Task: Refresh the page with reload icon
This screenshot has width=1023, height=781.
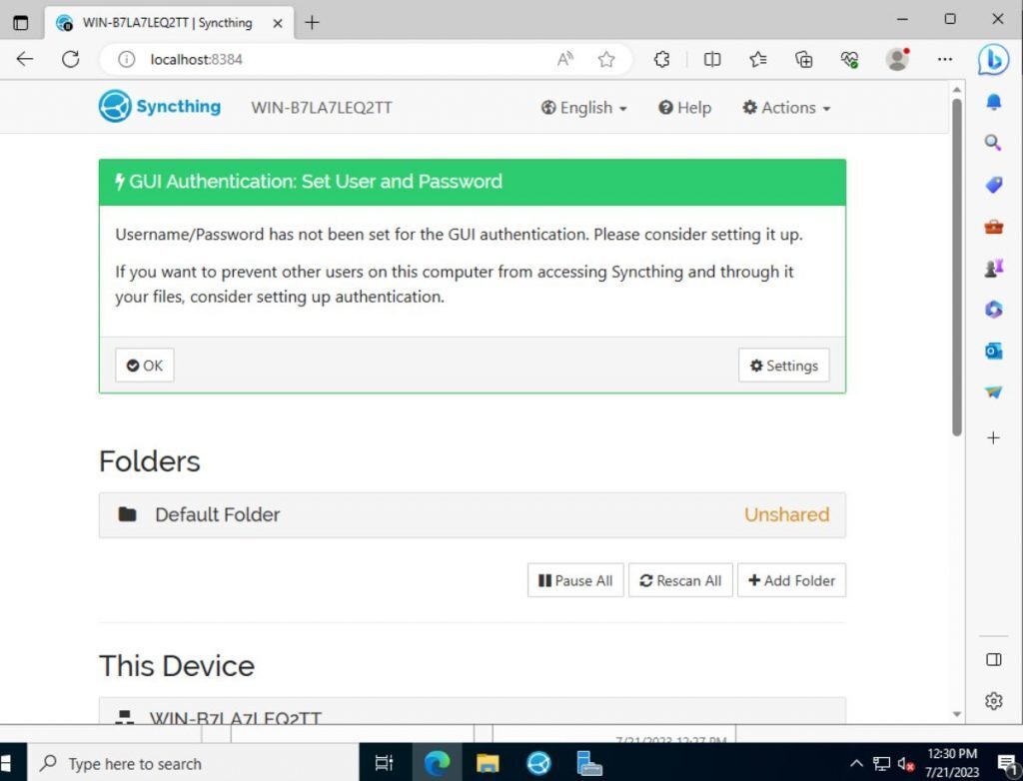Action: click(71, 59)
